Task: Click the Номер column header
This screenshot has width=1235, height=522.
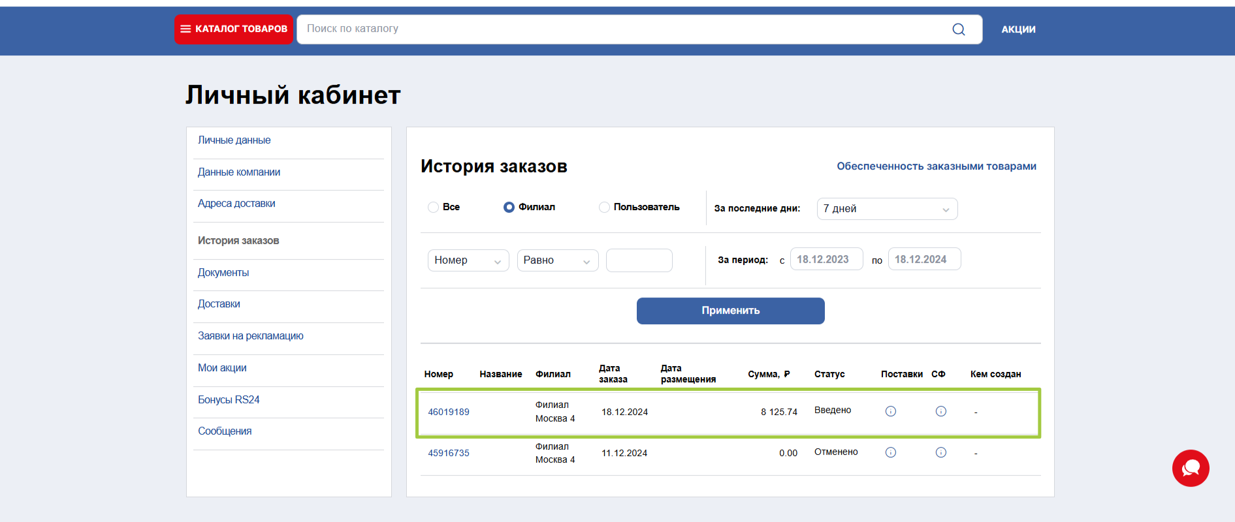Action: click(438, 374)
